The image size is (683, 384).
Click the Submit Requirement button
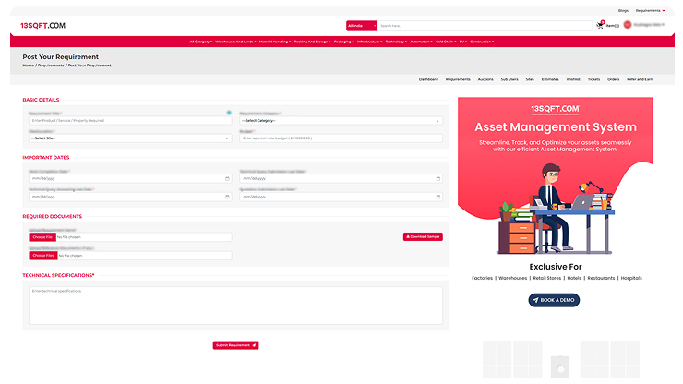point(235,345)
